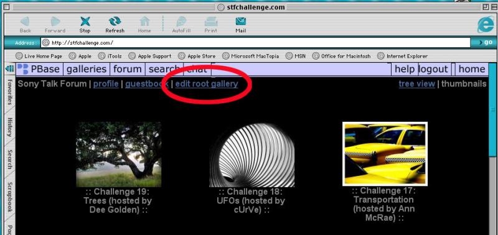Click logout in the PBase bar
The height and width of the screenshot is (235, 498).
tap(434, 69)
